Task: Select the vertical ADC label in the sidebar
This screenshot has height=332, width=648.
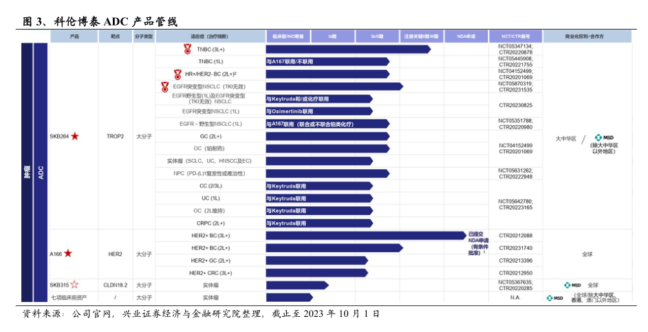Action: 41,172
